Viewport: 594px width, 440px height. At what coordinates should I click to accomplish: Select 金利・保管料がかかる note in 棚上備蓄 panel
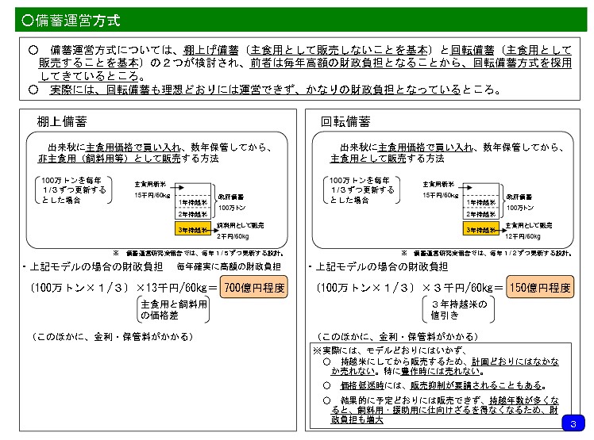pyautogui.click(x=113, y=336)
